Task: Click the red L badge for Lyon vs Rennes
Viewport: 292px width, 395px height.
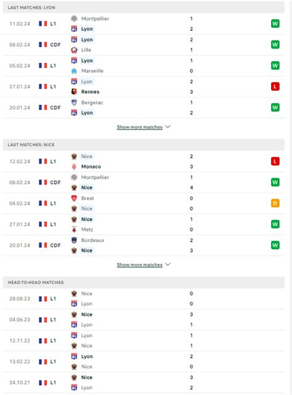Action: point(275,86)
